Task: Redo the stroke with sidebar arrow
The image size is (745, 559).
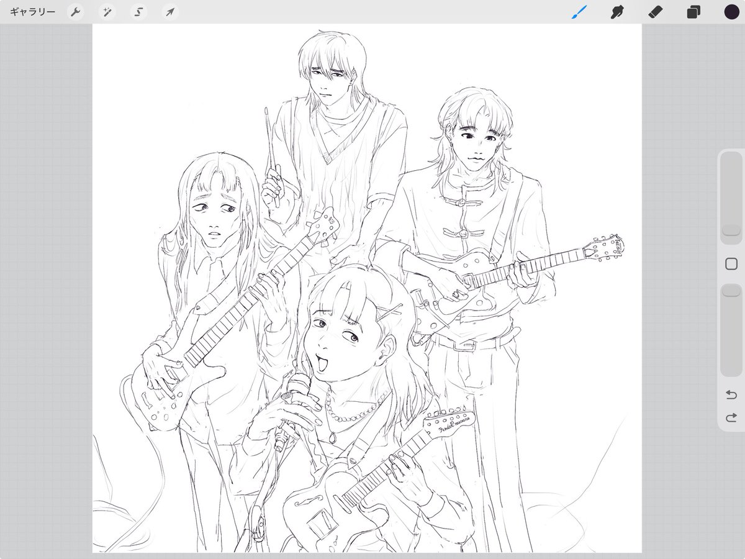Action: pyautogui.click(x=731, y=417)
